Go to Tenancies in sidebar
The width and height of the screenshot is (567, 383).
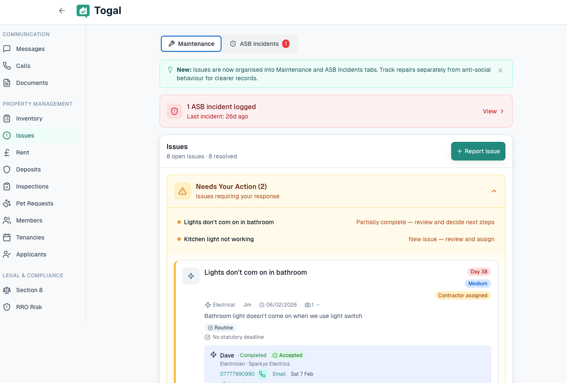(30, 237)
